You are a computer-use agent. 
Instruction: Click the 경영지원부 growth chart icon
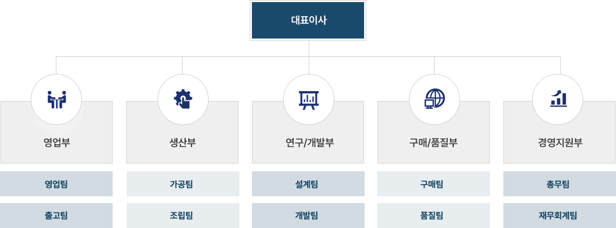click(558, 98)
